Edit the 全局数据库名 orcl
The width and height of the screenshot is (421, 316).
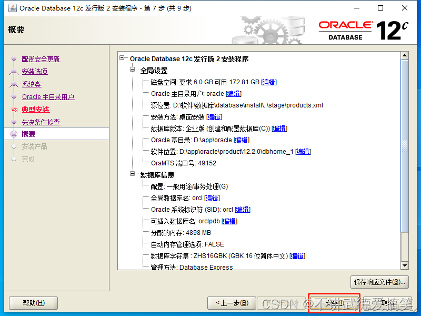[x=212, y=198]
